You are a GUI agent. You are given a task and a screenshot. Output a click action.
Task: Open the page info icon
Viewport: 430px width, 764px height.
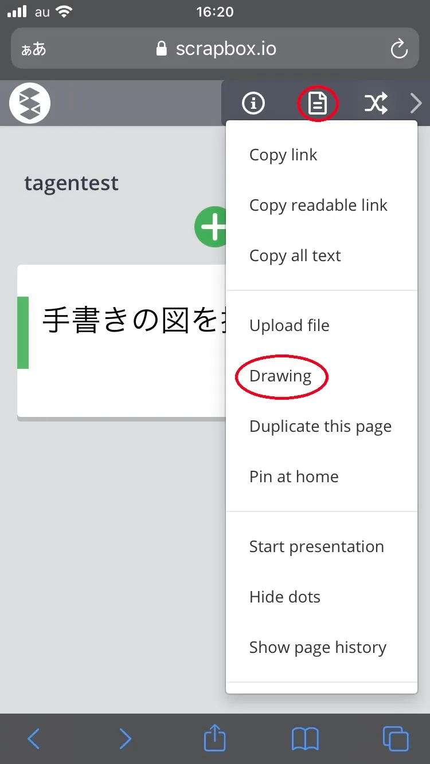253,104
